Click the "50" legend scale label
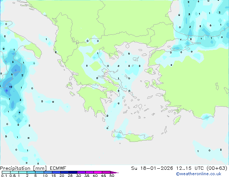Viewport: 229px width, 177px height. click(112, 176)
